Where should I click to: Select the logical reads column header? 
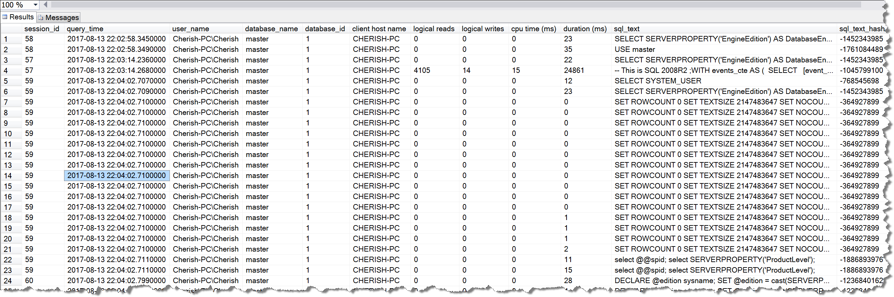(x=435, y=29)
